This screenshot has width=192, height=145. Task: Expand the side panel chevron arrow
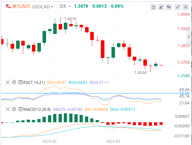pos(189,37)
